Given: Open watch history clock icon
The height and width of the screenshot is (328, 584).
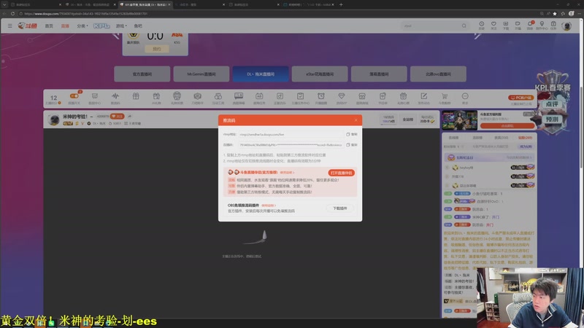Looking at the screenshot, I should pos(482,26).
